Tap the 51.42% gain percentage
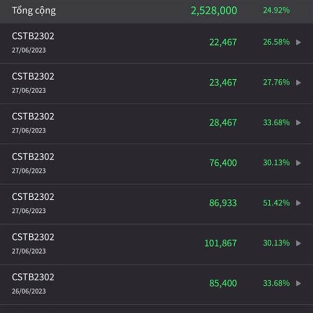313x313 pixels. (x=276, y=203)
